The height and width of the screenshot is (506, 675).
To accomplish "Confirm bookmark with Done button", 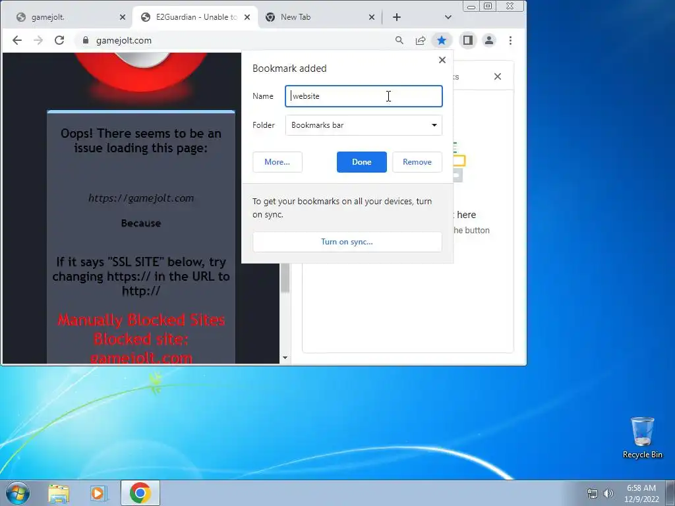I will click(x=362, y=162).
